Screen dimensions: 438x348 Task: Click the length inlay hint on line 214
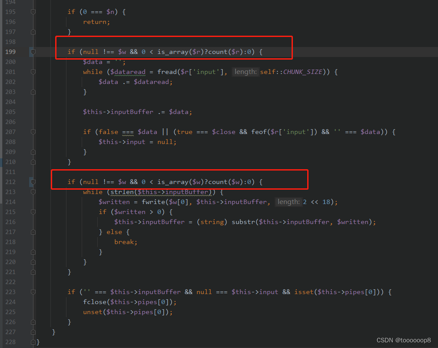point(289,202)
